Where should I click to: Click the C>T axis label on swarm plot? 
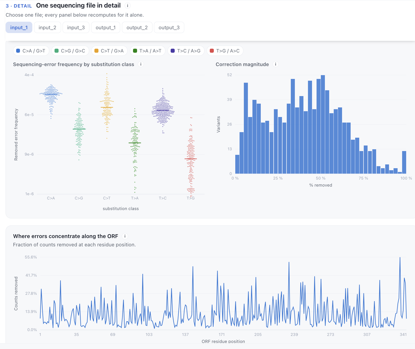[x=107, y=198]
